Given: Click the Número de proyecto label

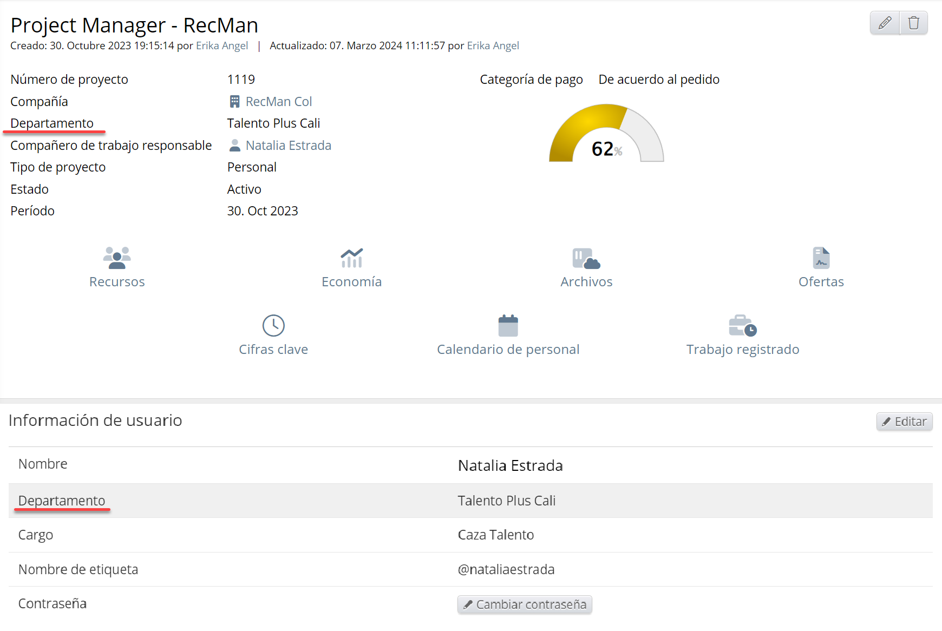Looking at the screenshot, I should 69,80.
